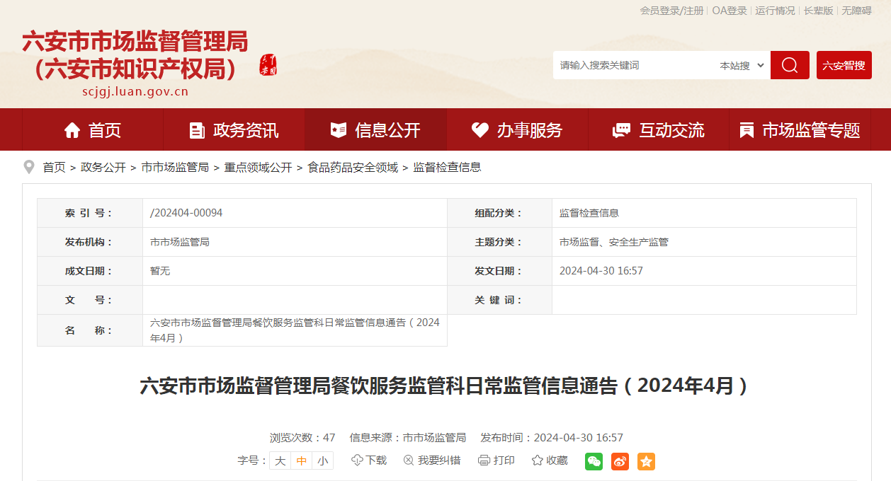Click the 下载 download link

tap(376, 460)
